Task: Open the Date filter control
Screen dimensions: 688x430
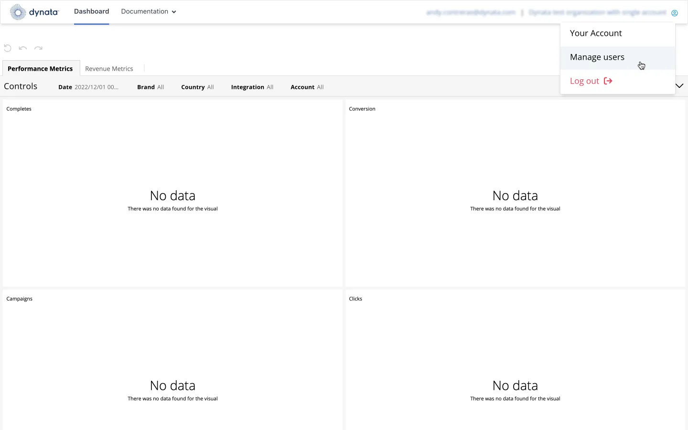Action: (88, 87)
